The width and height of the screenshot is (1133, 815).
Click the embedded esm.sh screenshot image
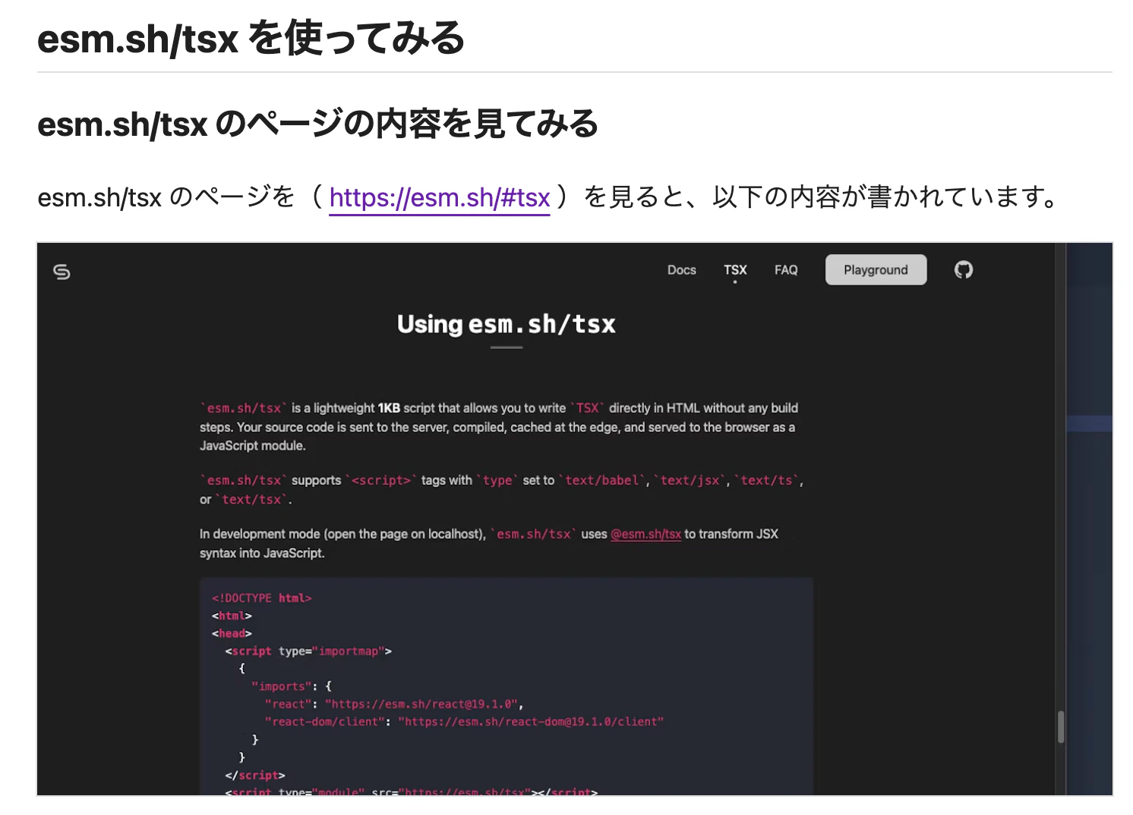tap(575, 519)
